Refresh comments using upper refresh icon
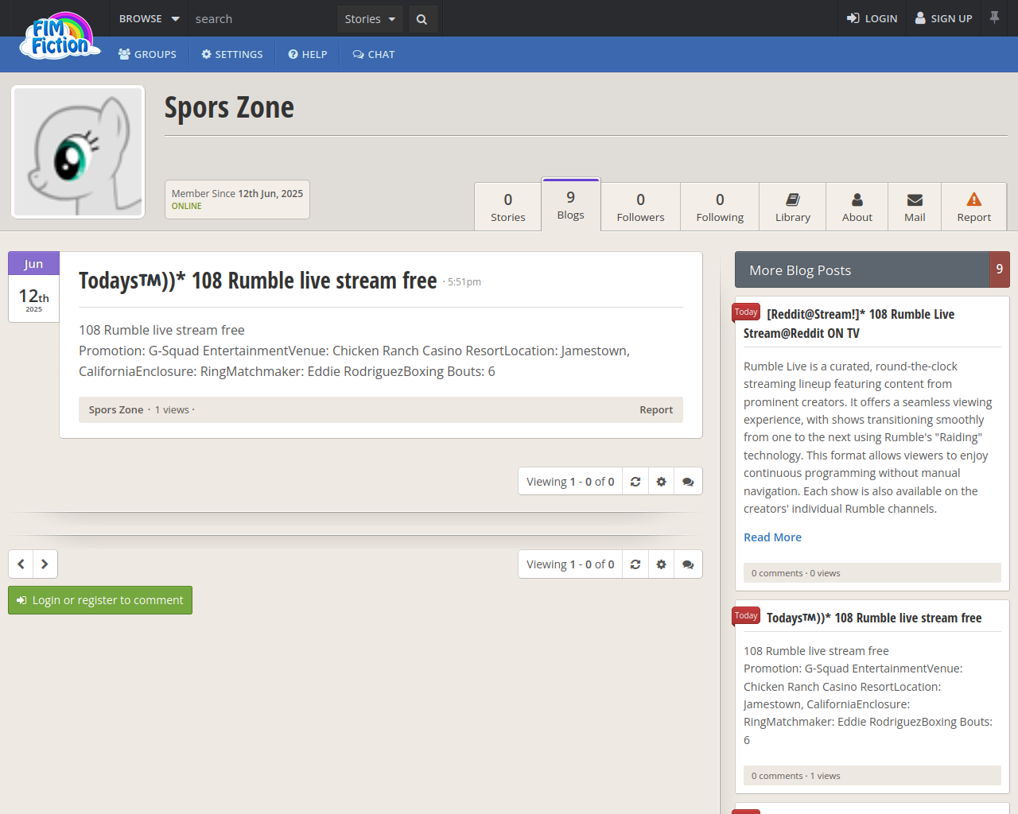 tap(635, 482)
